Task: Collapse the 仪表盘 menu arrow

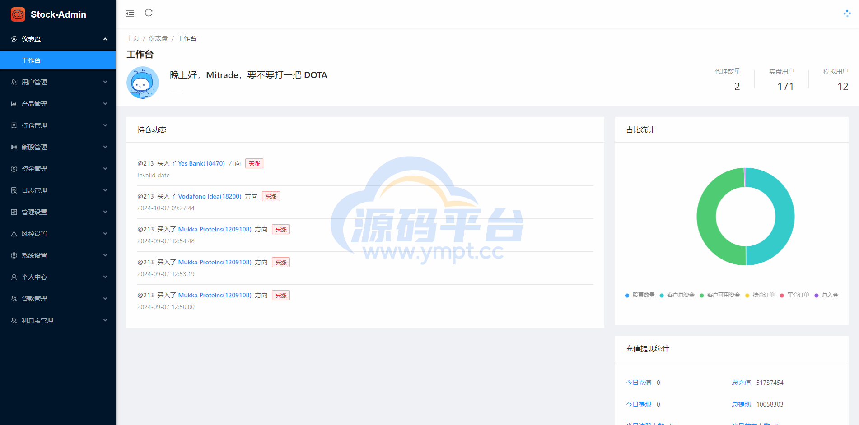Action: [105, 39]
